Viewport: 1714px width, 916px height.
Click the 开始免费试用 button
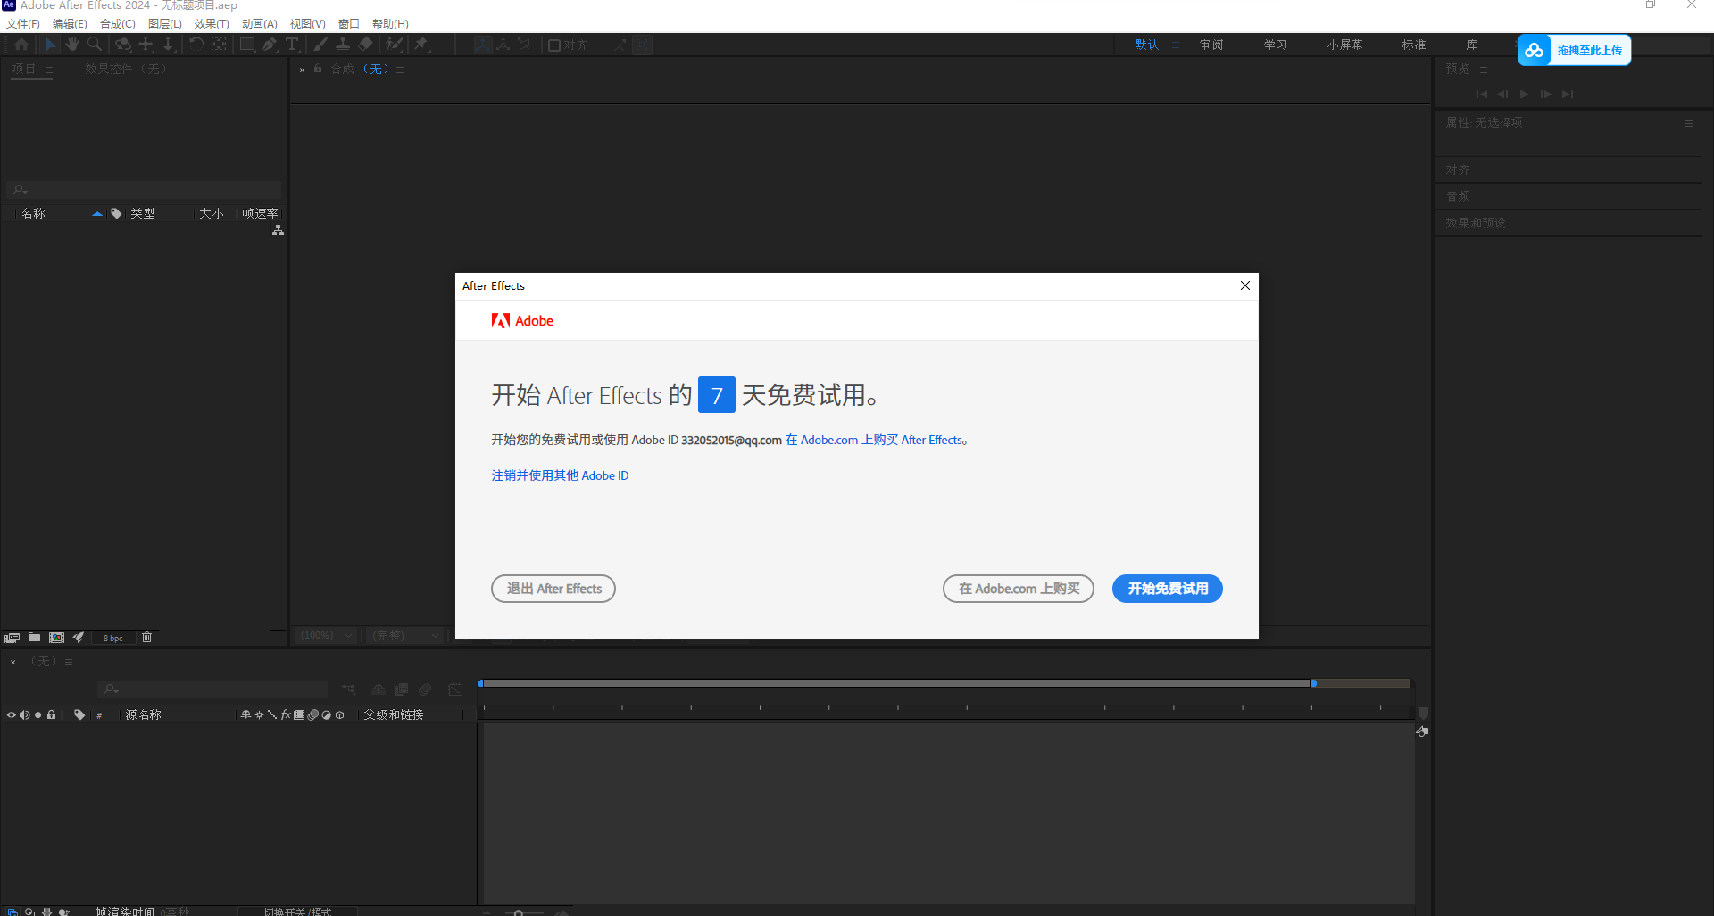1167,589
